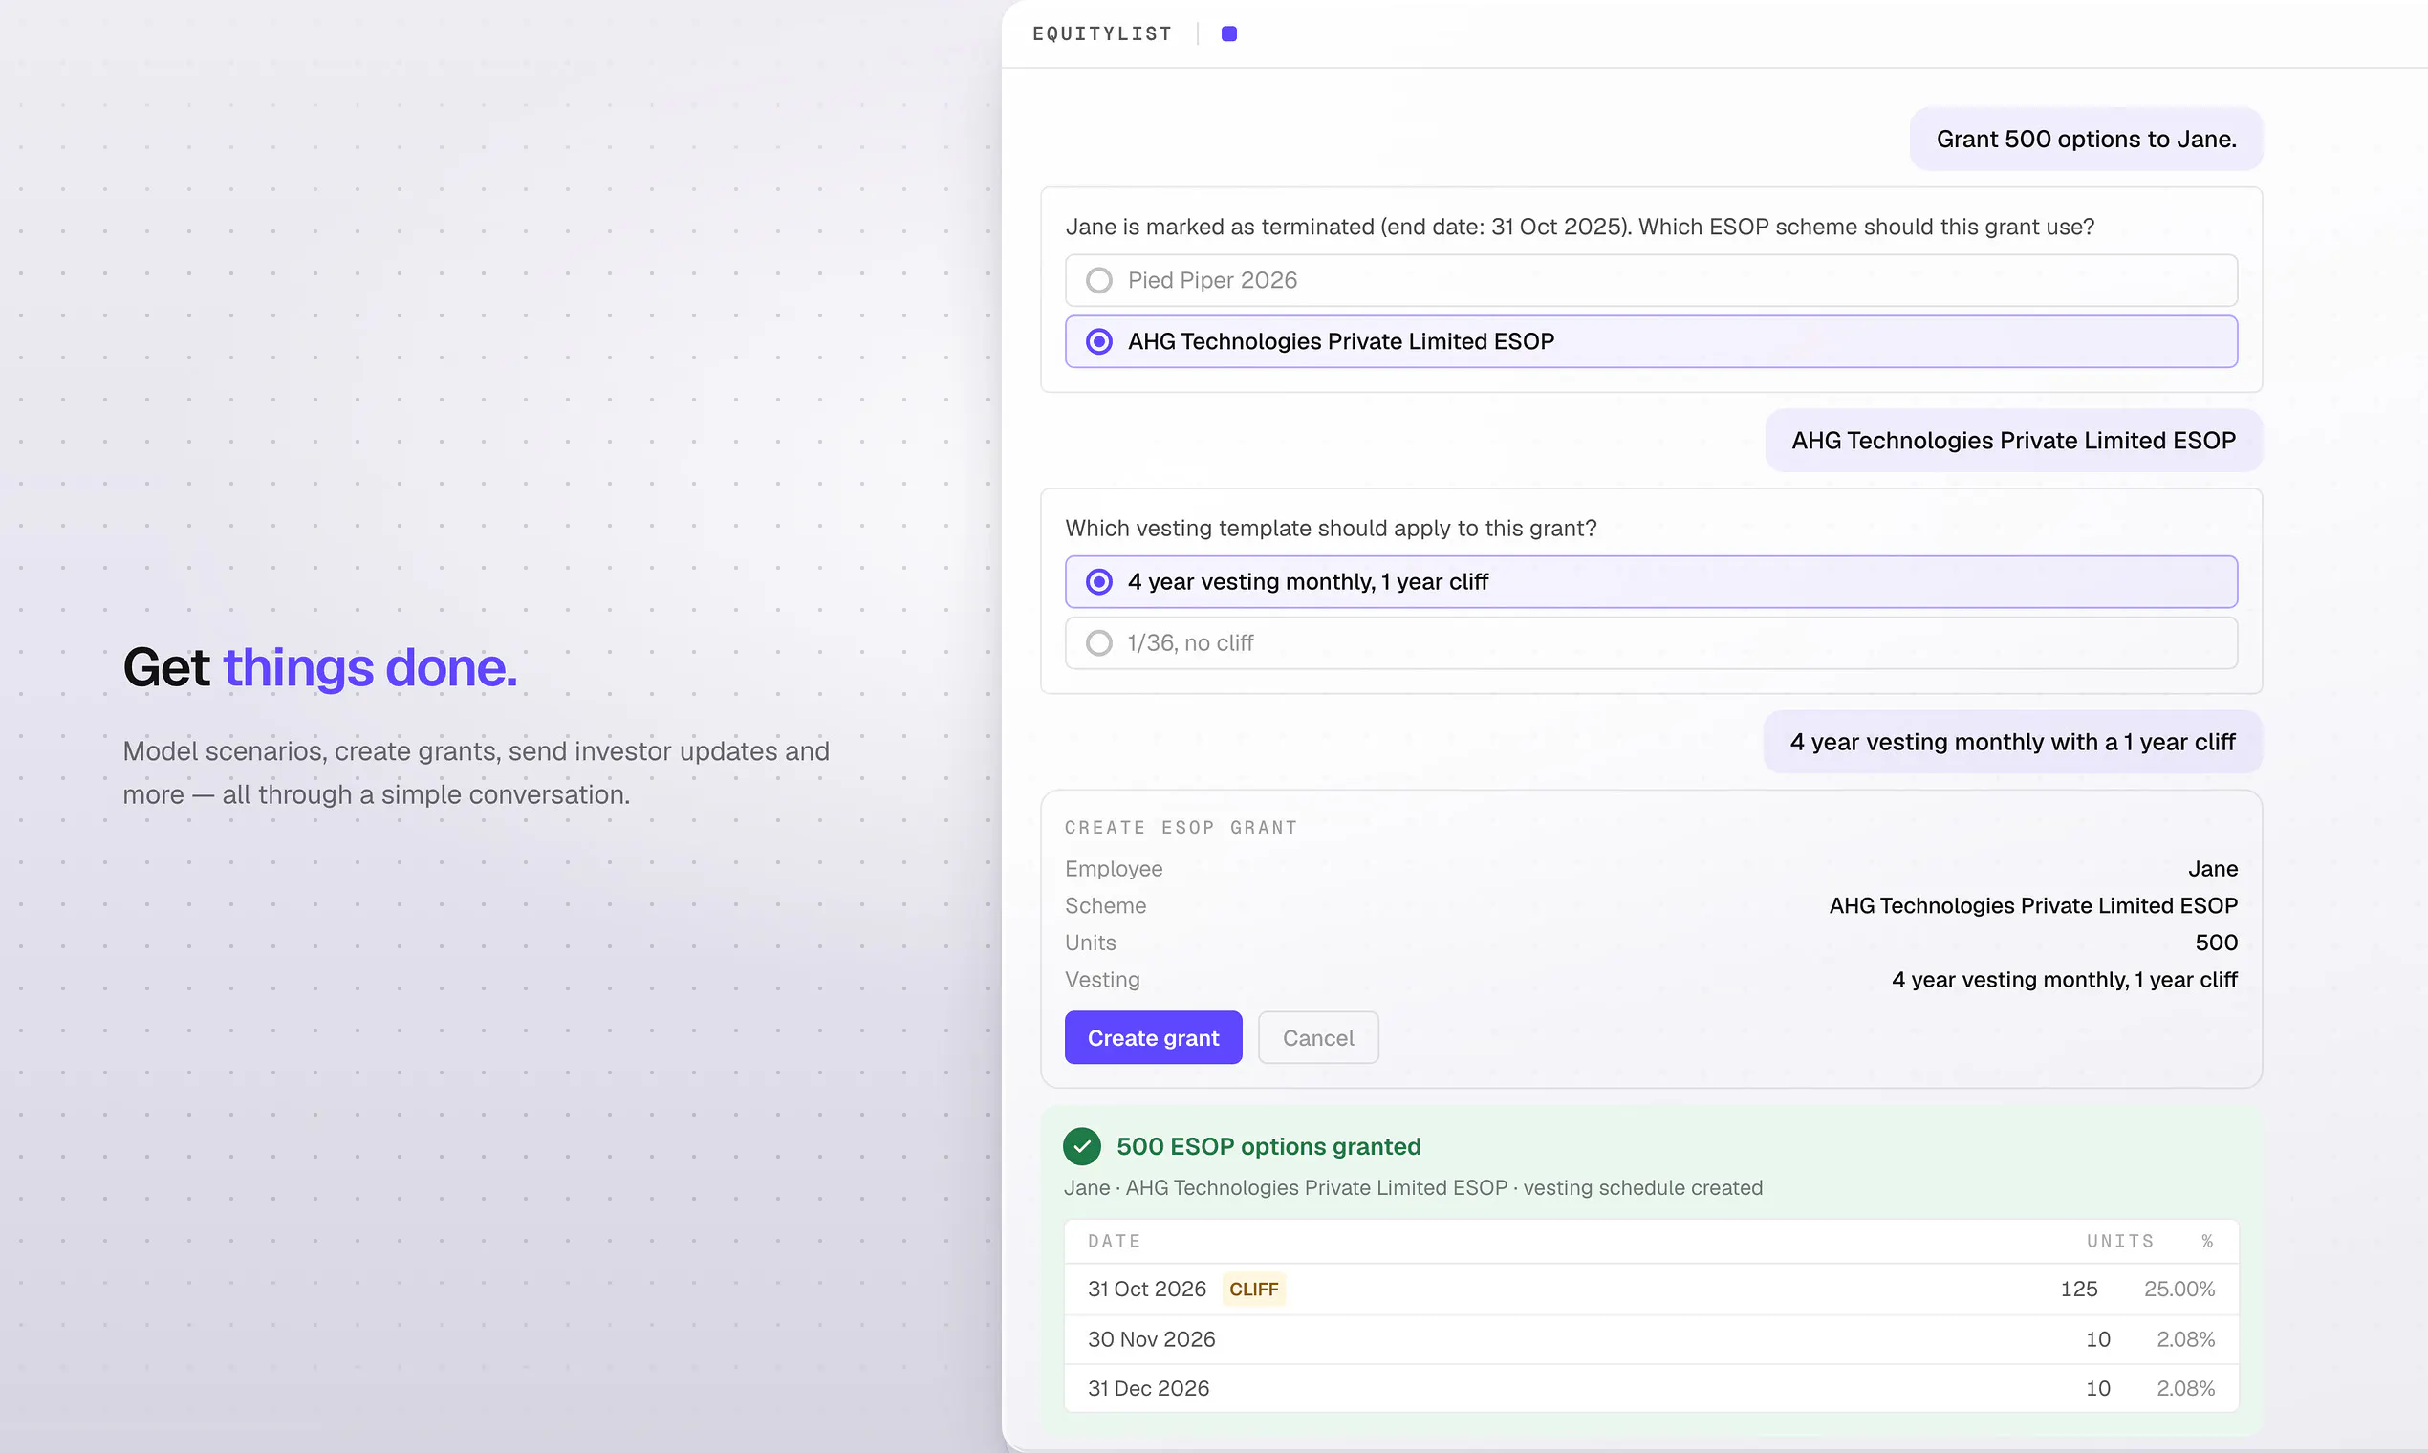Choose 4 year vesting monthly, 1 year cliff
Image resolution: width=2428 pixels, height=1453 pixels.
tap(1651, 581)
